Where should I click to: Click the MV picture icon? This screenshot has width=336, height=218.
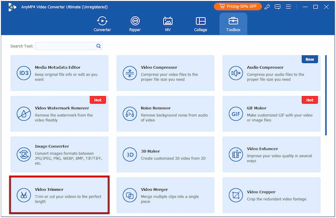coord(167,21)
